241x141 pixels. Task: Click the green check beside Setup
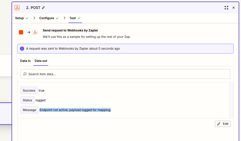pyautogui.click(x=27, y=18)
